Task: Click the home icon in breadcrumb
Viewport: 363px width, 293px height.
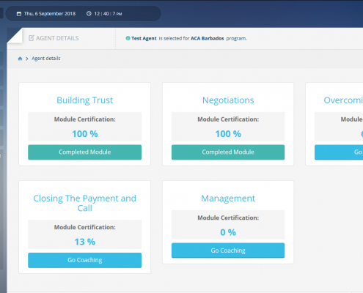Action: click(x=20, y=59)
